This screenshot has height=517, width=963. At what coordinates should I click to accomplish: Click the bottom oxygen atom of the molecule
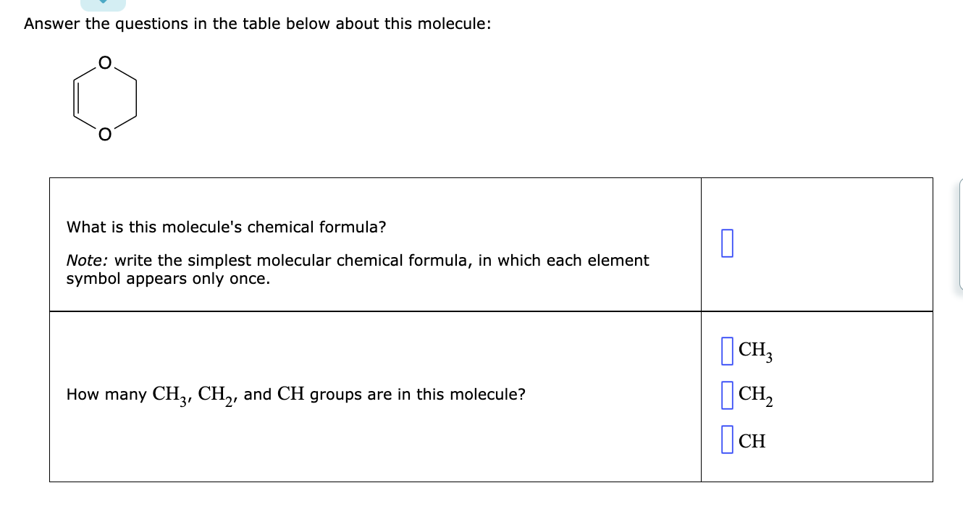pos(105,134)
